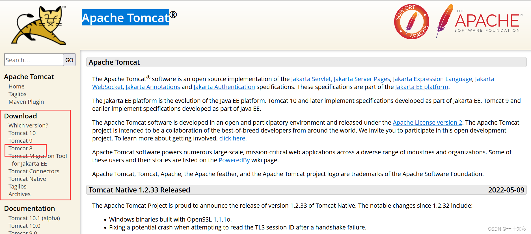This screenshot has height=234, width=531.
Task: Open the Which version? link
Action: [x=28, y=125]
